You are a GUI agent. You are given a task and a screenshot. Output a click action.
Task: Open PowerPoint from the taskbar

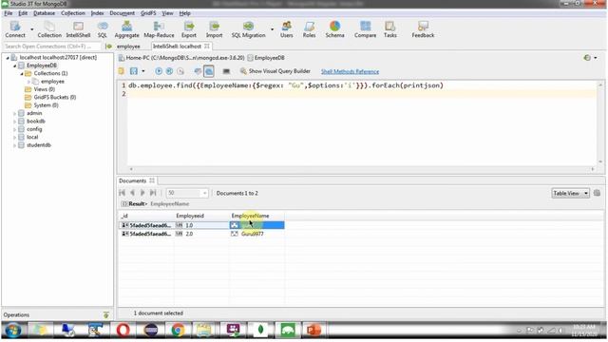[x=313, y=330]
